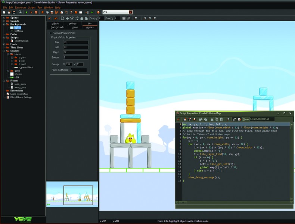Viewport: 295px width, 224px height.
Task: Create a sound with the speaker icon
Action: [47, 12]
